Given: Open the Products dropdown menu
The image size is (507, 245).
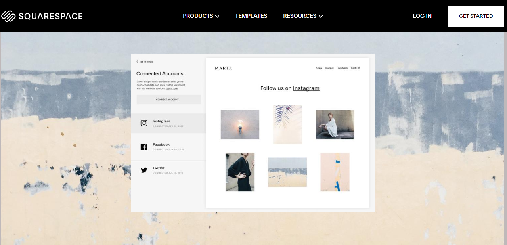Looking at the screenshot, I should (x=201, y=16).
